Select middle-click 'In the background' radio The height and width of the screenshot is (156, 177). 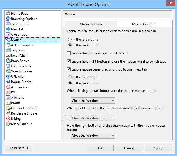click(x=70, y=45)
